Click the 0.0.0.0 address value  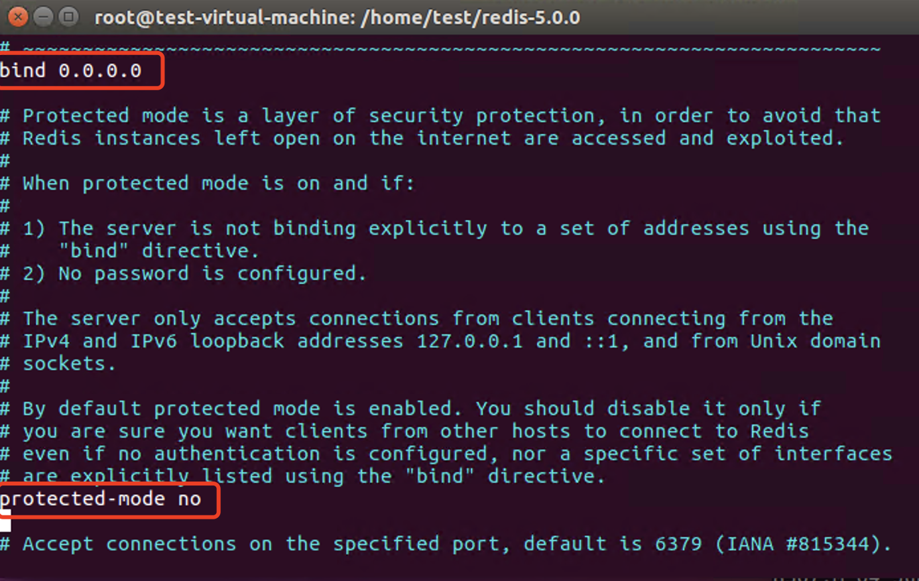tap(99, 71)
